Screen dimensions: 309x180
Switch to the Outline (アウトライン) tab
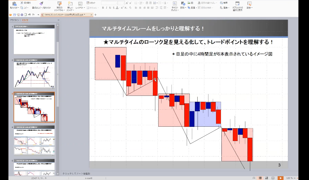tap(14, 20)
